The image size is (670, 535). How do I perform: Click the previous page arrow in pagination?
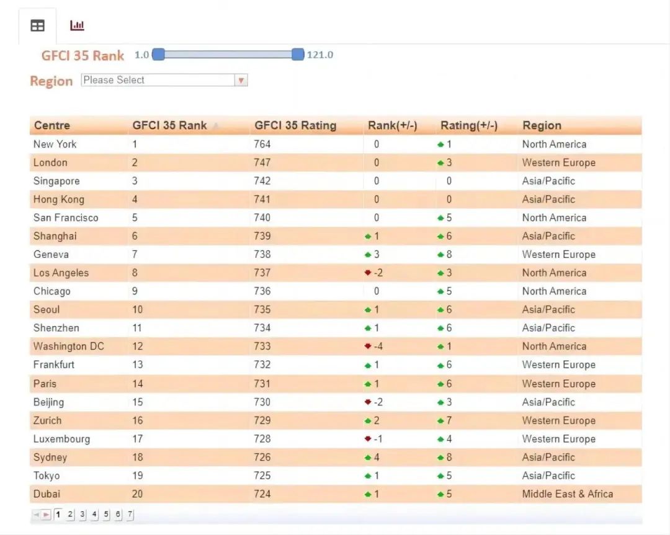click(x=36, y=515)
